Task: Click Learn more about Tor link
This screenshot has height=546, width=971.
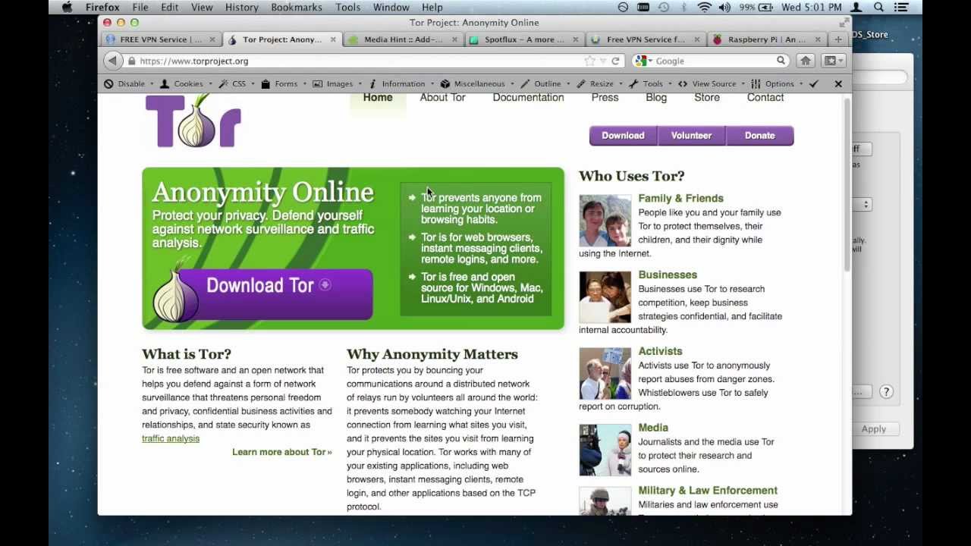Action: tap(281, 452)
